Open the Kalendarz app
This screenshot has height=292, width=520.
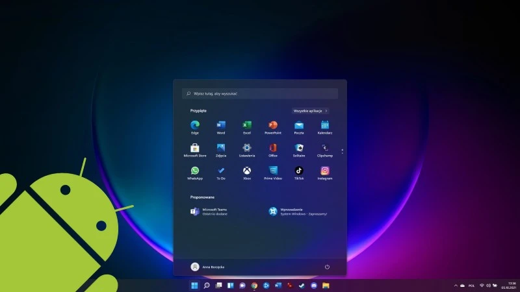[x=324, y=127]
